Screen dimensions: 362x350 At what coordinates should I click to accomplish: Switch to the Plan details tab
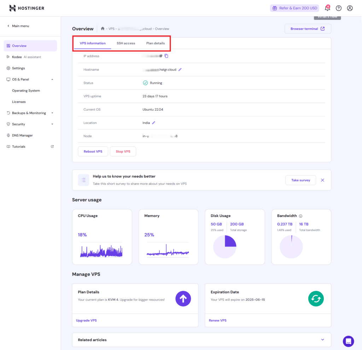156,43
